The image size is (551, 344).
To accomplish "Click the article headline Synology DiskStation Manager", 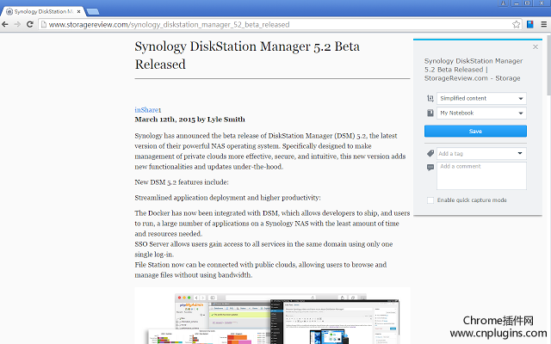I will pyautogui.click(x=247, y=55).
